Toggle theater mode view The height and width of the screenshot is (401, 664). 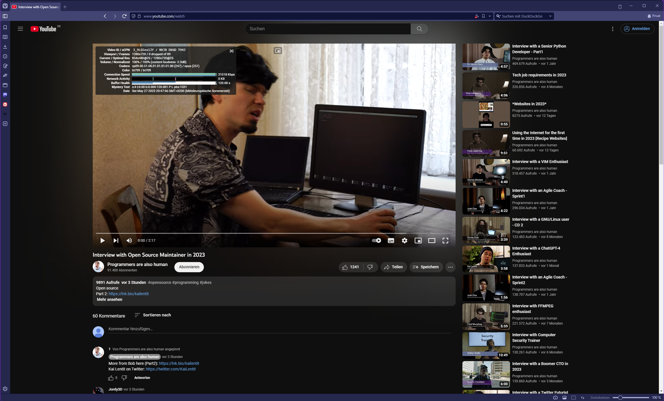click(432, 241)
